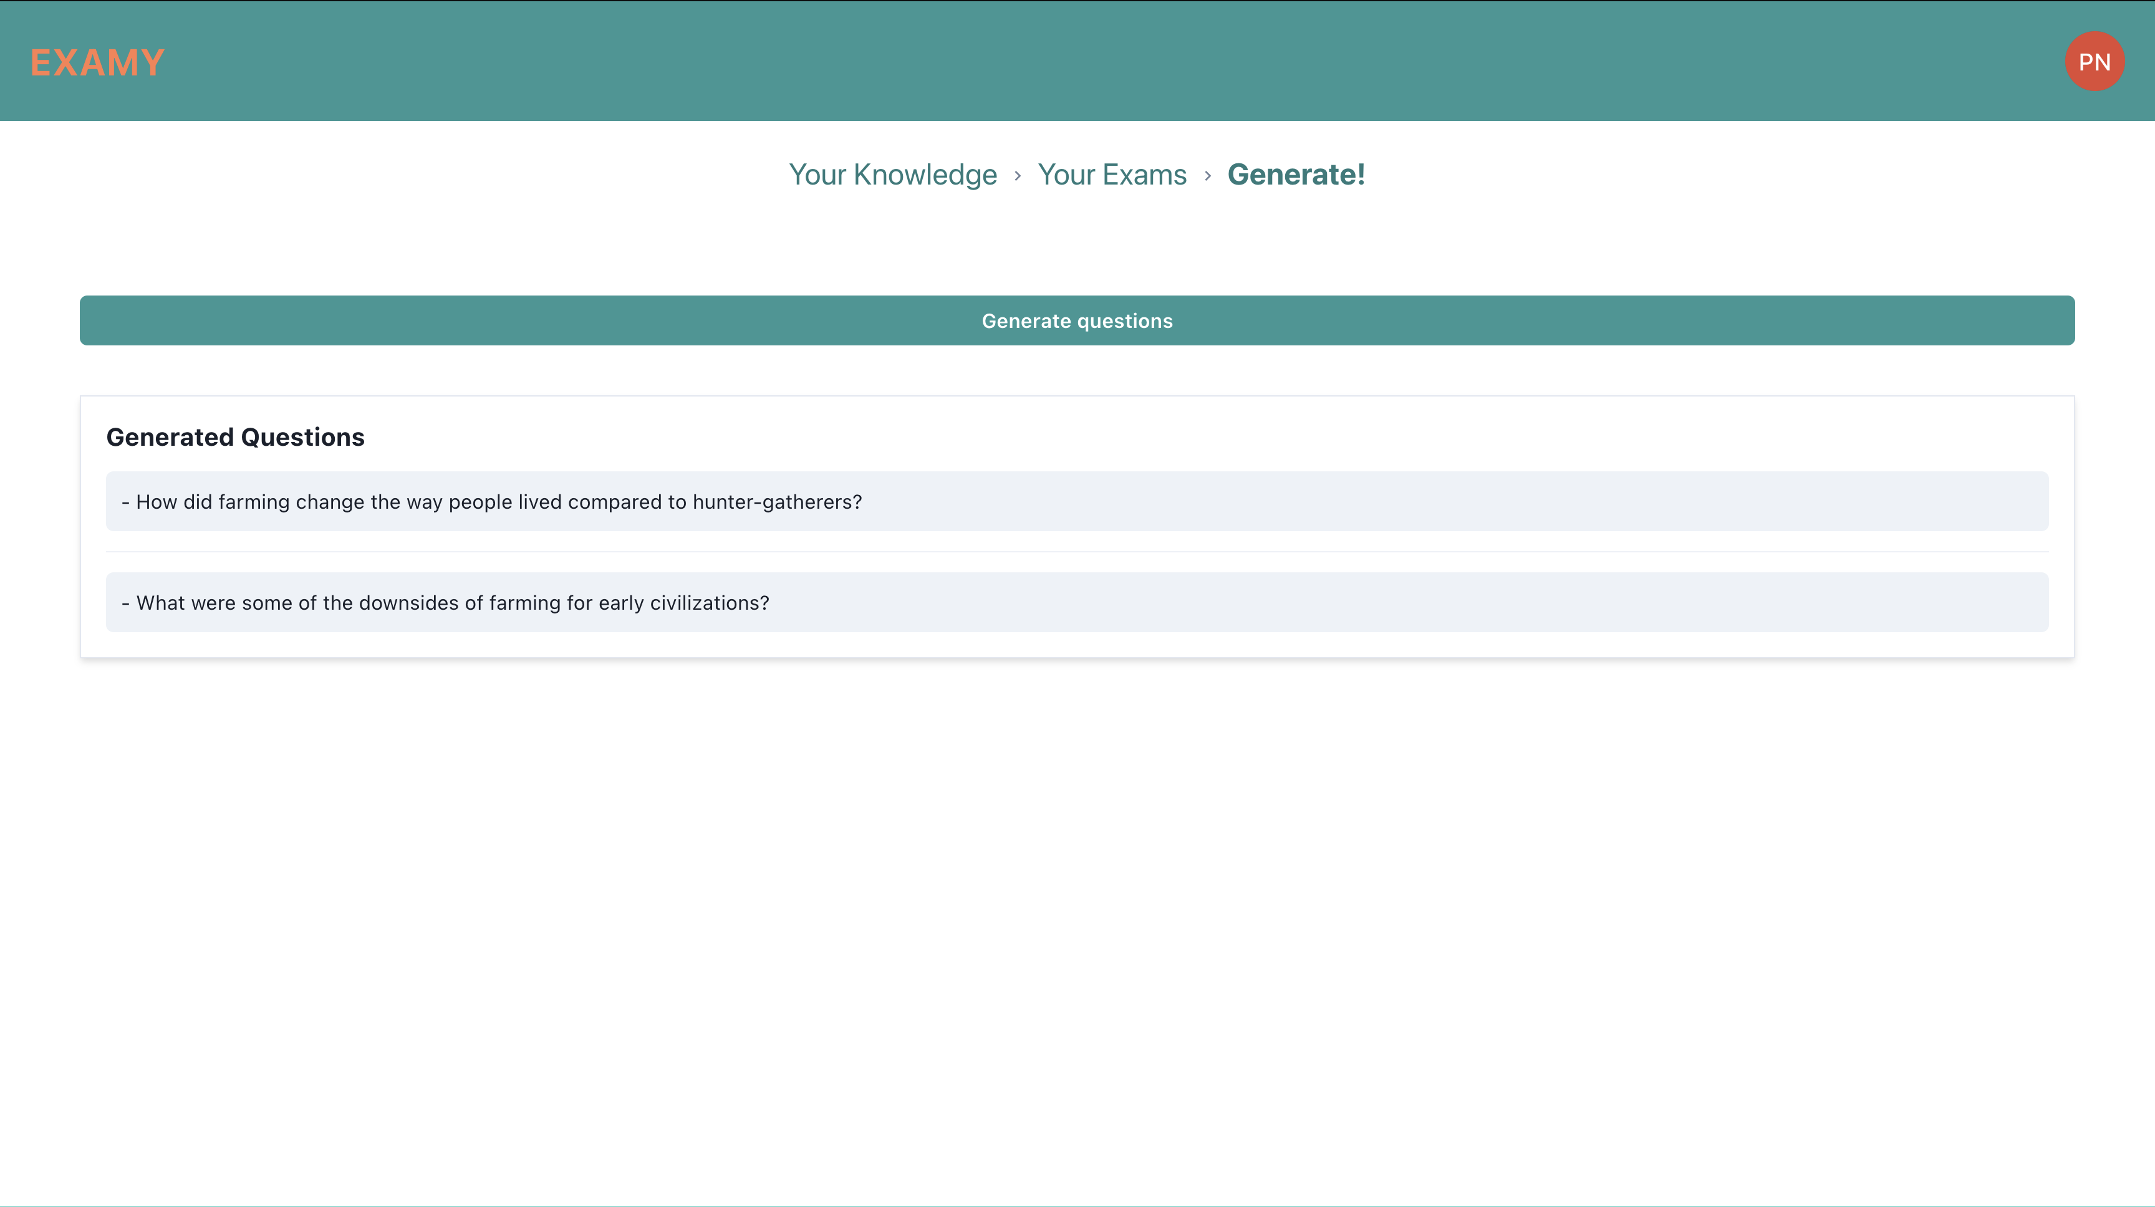Click blank space right of Generated Questions heading
Viewport: 2155px width, 1207px height.
pos(1171,436)
